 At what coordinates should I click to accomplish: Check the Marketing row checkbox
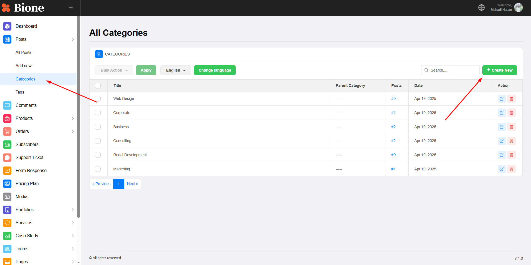point(98,169)
